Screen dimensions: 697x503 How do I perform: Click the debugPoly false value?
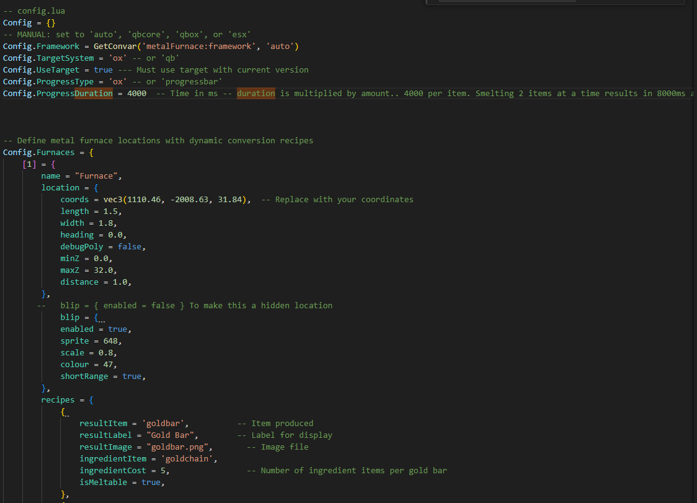(130, 247)
